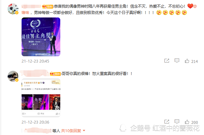The width and height of the screenshot is (204, 135).
Task: Click the second comment's 铁粉 badge
Action: coord(55,74)
